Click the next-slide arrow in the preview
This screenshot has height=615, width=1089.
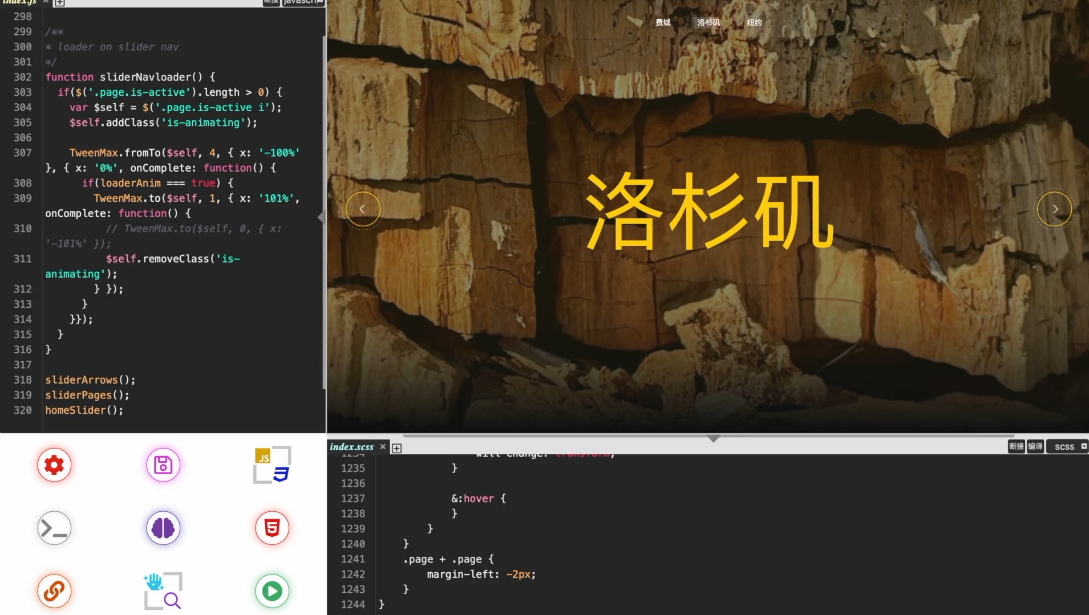(1054, 209)
